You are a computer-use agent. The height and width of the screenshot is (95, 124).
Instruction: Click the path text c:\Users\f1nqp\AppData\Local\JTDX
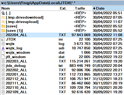pos(40,3)
